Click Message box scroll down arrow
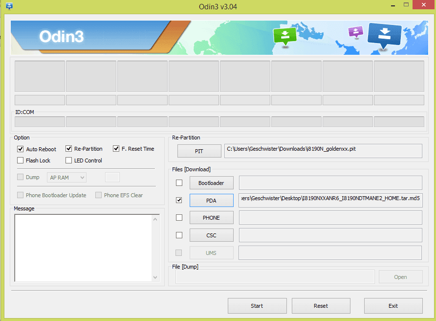The image size is (436, 321). (155, 277)
